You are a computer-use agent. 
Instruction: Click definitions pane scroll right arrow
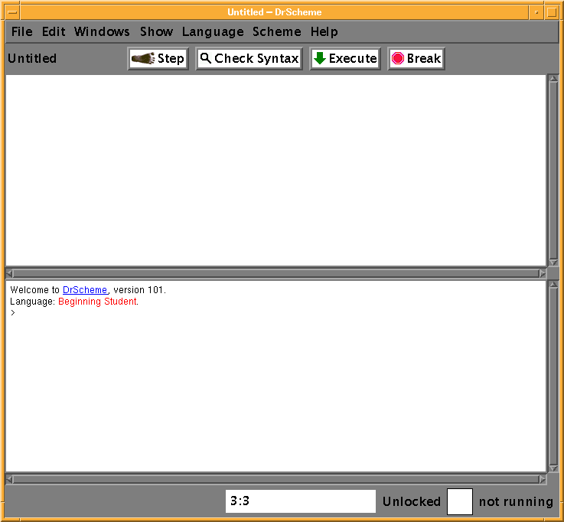pyautogui.click(x=542, y=273)
